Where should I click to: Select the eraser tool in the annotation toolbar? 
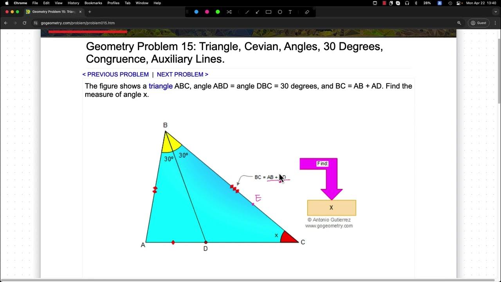[307, 12]
